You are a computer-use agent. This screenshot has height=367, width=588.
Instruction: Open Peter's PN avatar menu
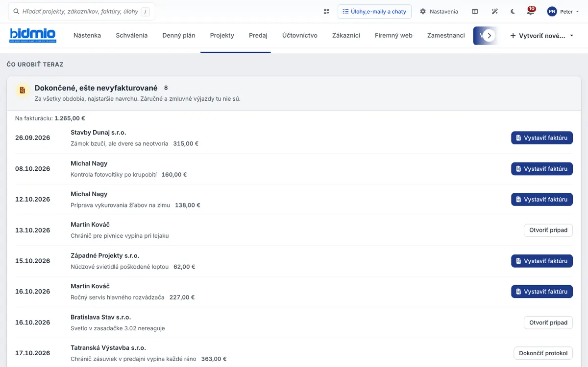562,11
